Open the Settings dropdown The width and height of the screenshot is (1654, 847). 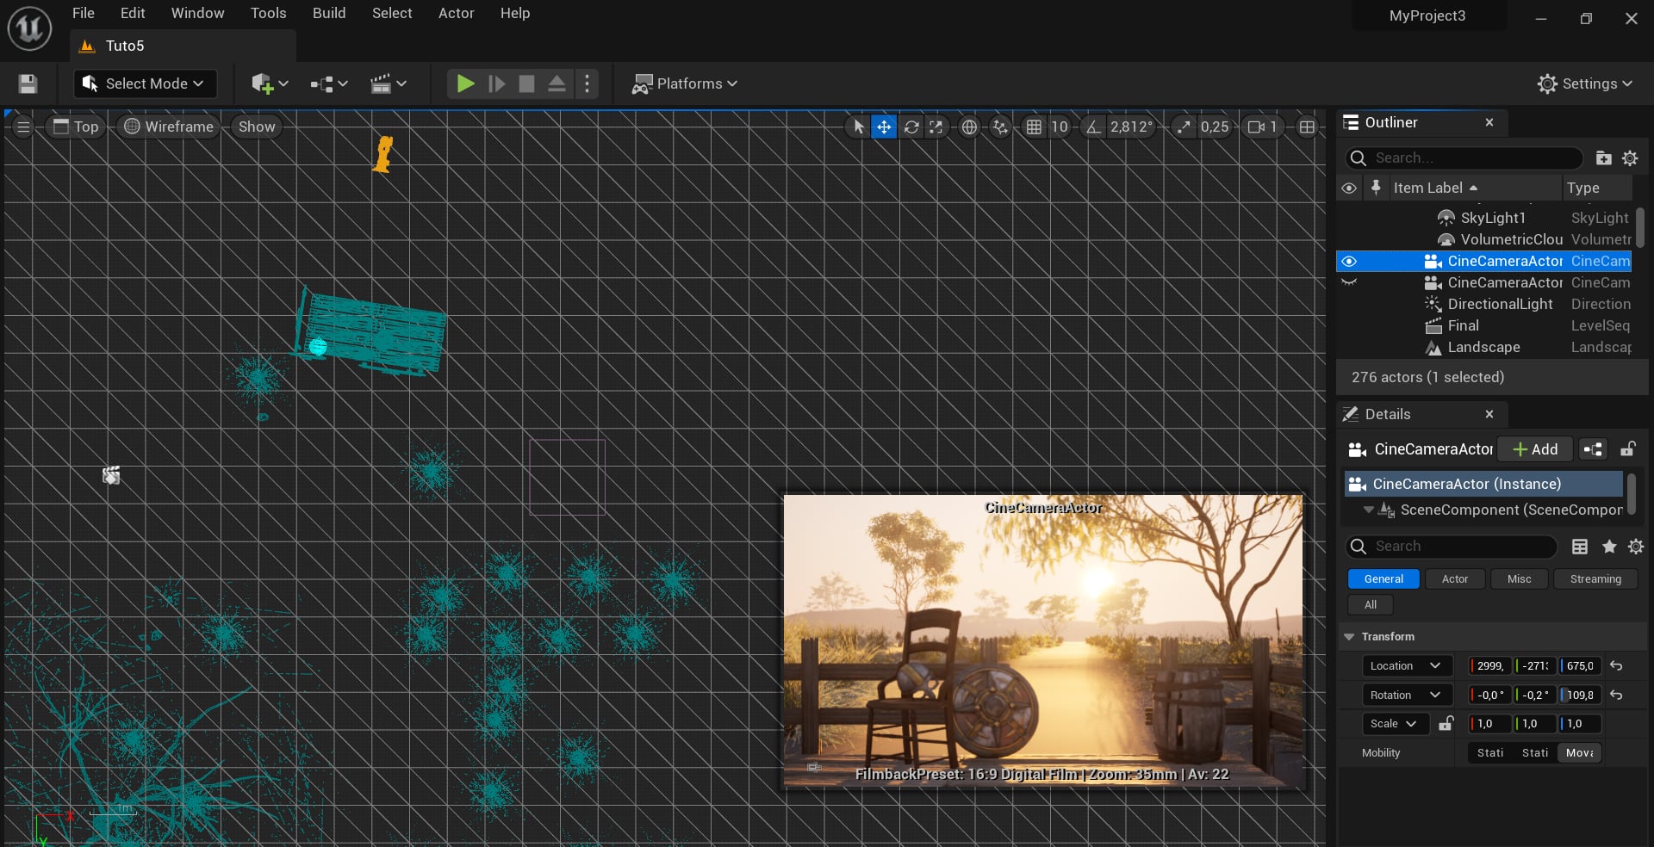coord(1585,83)
